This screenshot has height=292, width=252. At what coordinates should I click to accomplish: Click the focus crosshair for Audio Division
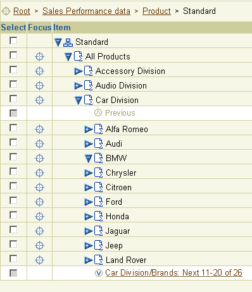(39, 85)
